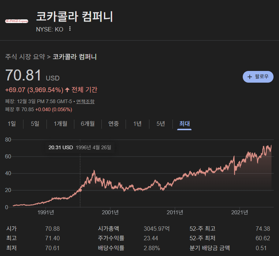Click the 시가총액 label
The height and width of the screenshot is (256, 279).
point(108,229)
